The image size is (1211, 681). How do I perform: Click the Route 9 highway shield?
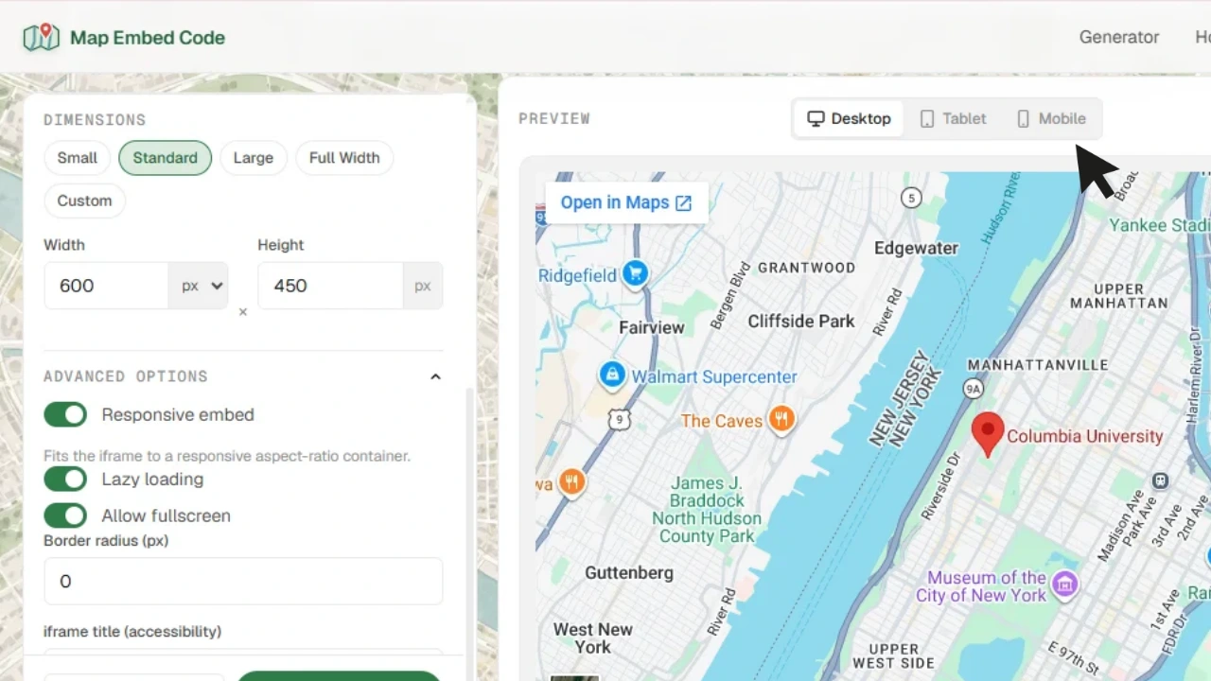(619, 419)
